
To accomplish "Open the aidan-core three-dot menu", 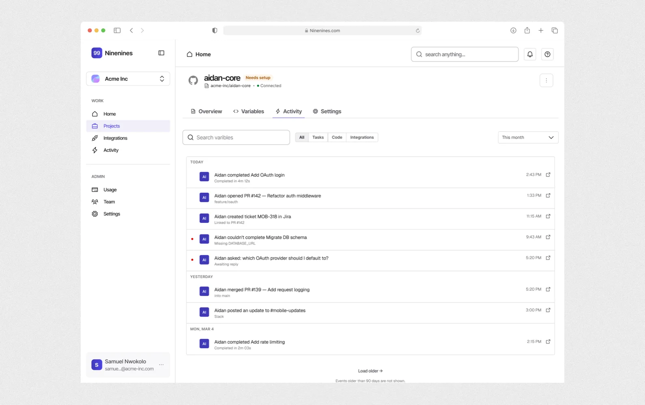I will 546,80.
